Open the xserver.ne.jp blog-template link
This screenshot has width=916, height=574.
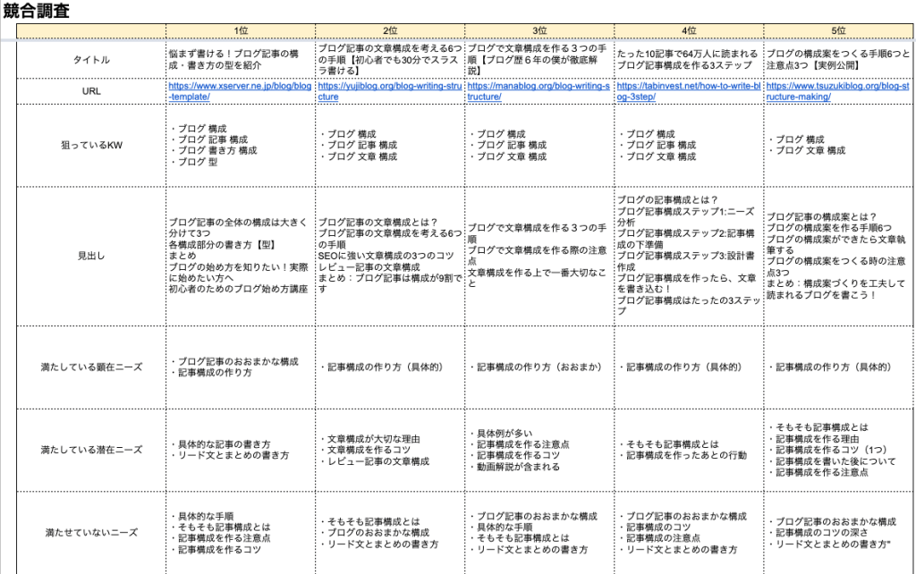(x=240, y=91)
